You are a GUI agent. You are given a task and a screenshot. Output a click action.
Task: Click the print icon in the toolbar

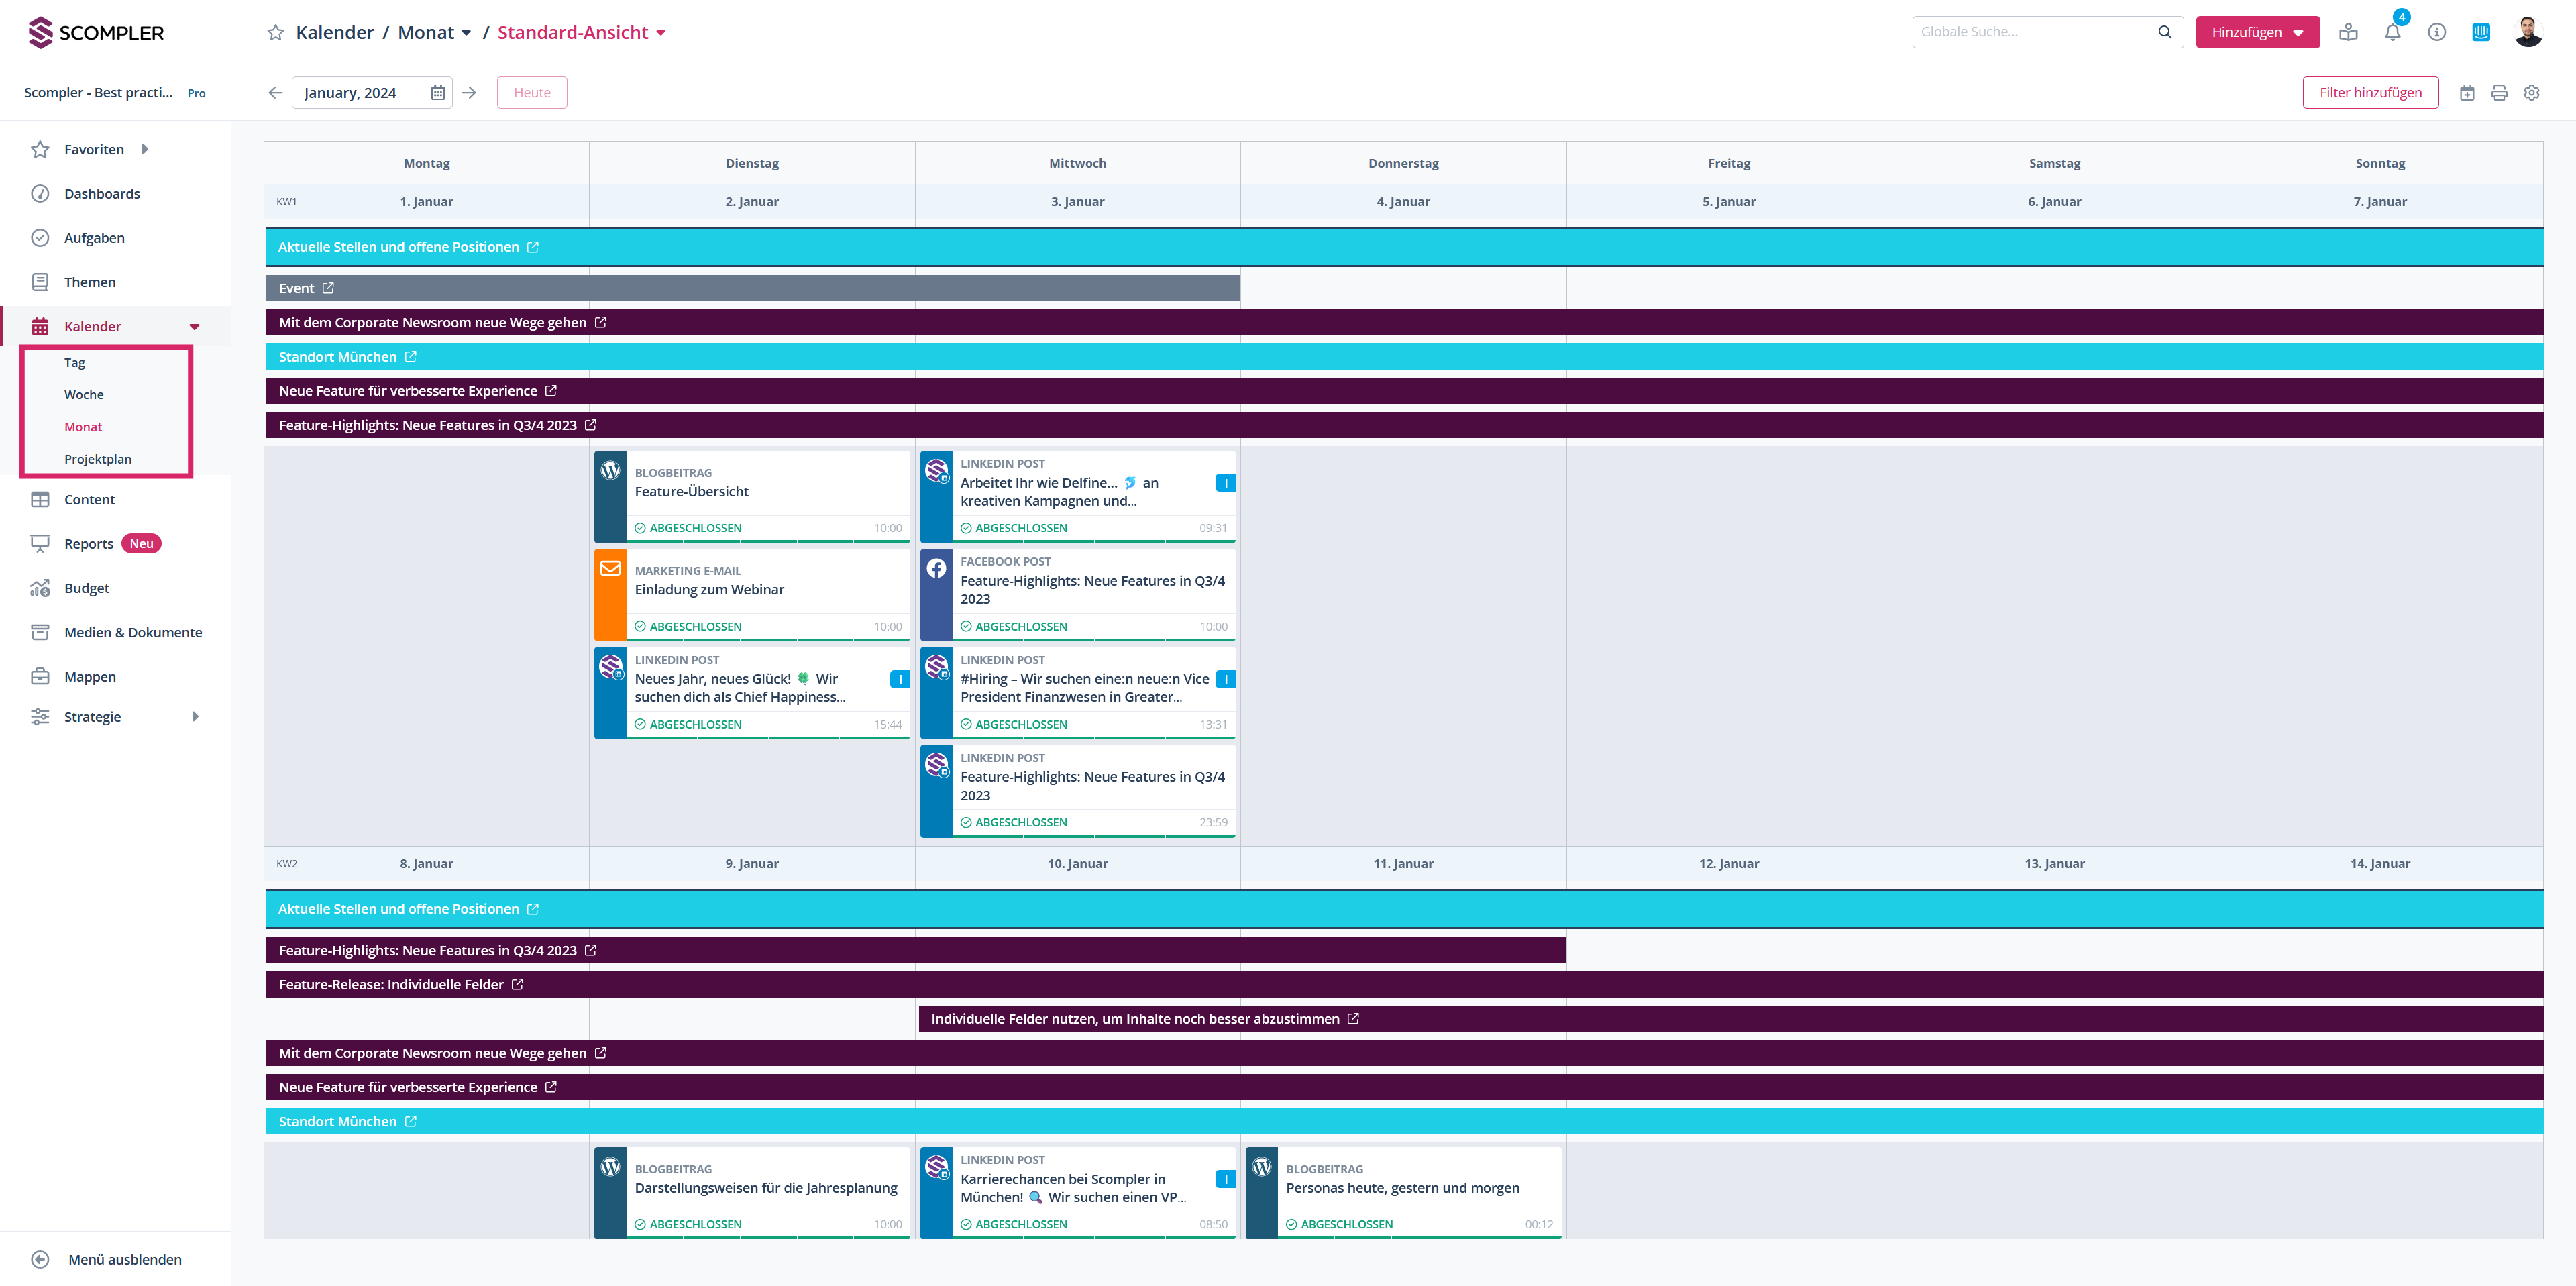[2499, 93]
